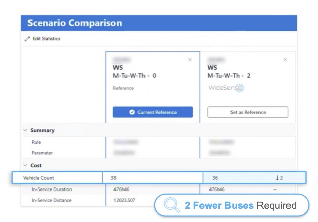
Task: Click the magnifier icon in the callout
Action: (172, 205)
